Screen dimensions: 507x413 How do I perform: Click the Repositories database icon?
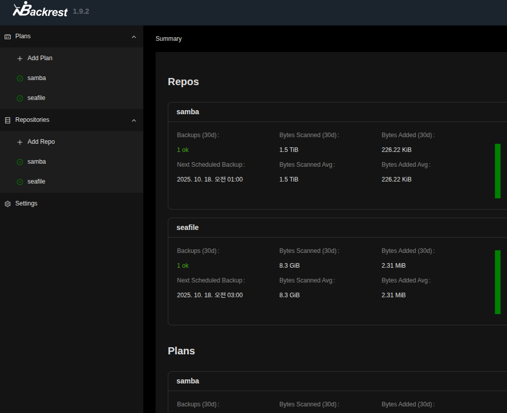(8, 120)
